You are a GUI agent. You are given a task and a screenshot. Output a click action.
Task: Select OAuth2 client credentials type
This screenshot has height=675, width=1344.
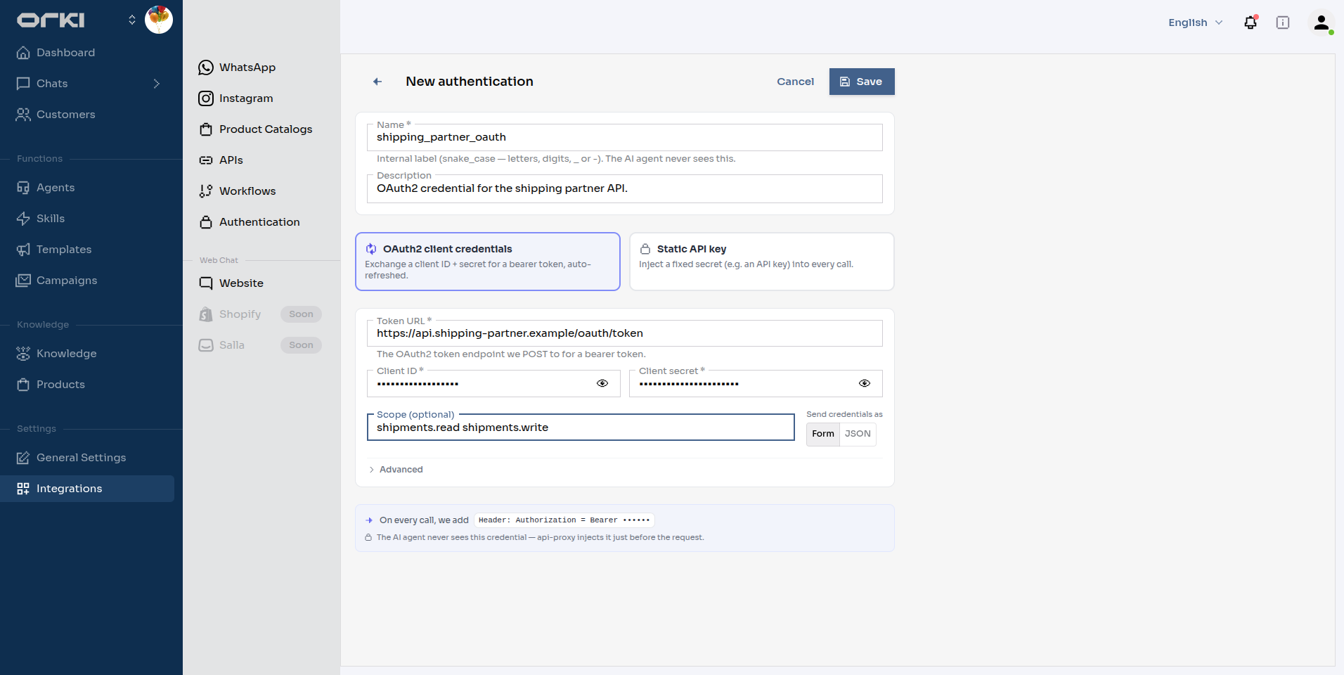tap(488, 262)
